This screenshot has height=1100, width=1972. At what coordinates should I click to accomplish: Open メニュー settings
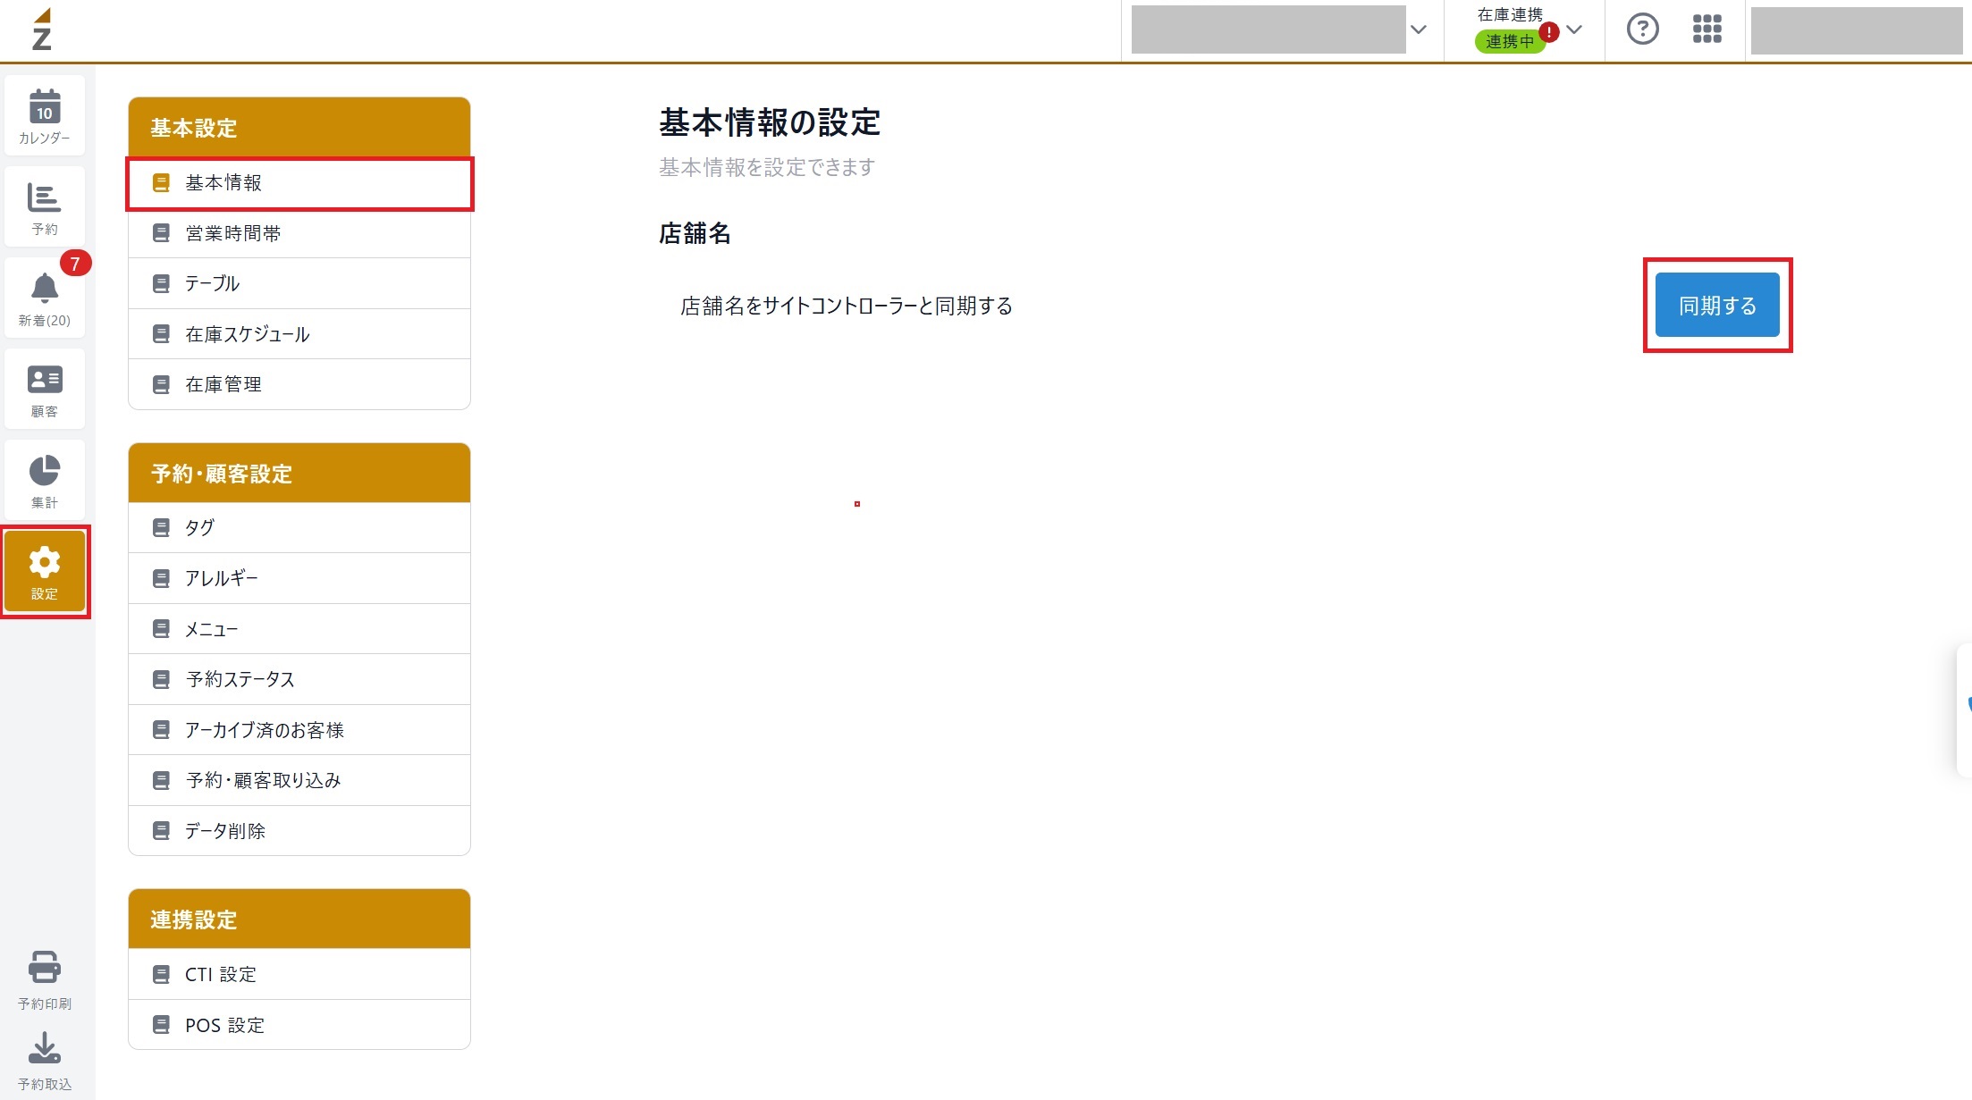pyautogui.click(x=299, y=629)
